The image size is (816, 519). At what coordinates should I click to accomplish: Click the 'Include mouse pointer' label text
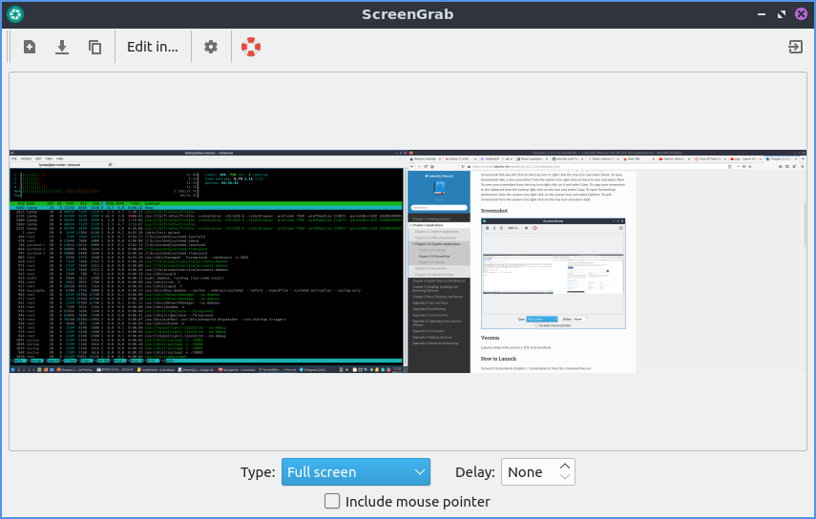click(x=417, y=501)
